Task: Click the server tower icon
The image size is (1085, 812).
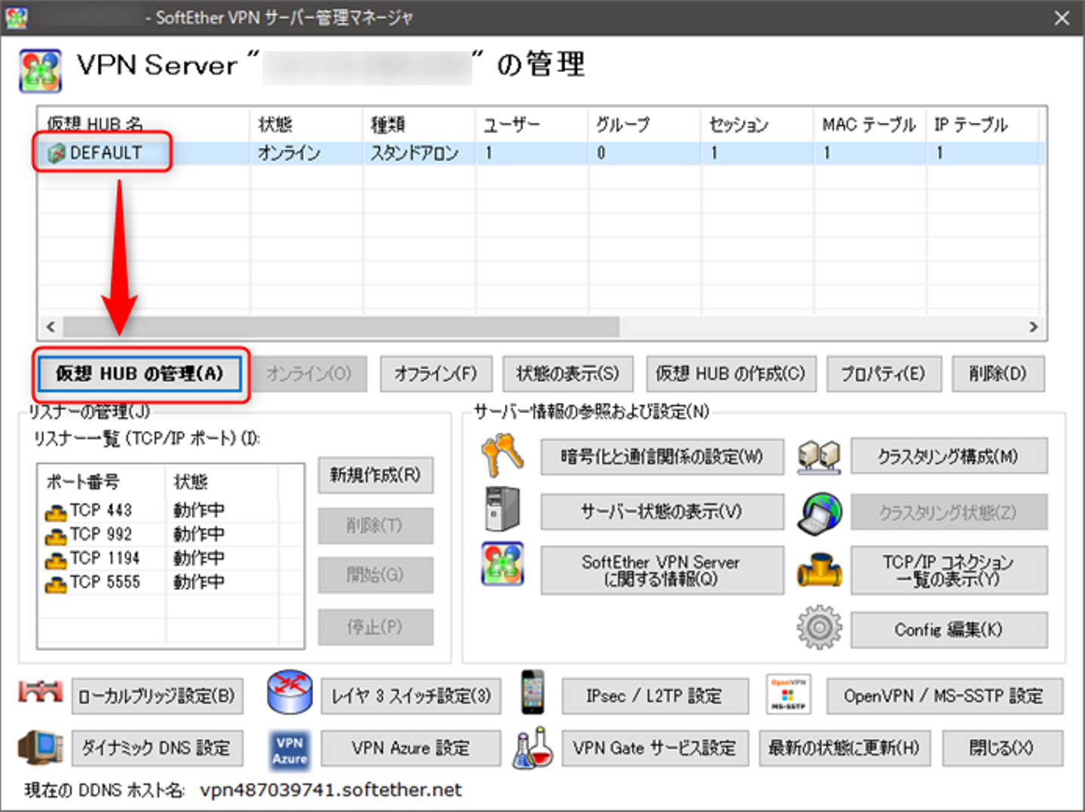Action: point(503,509)
